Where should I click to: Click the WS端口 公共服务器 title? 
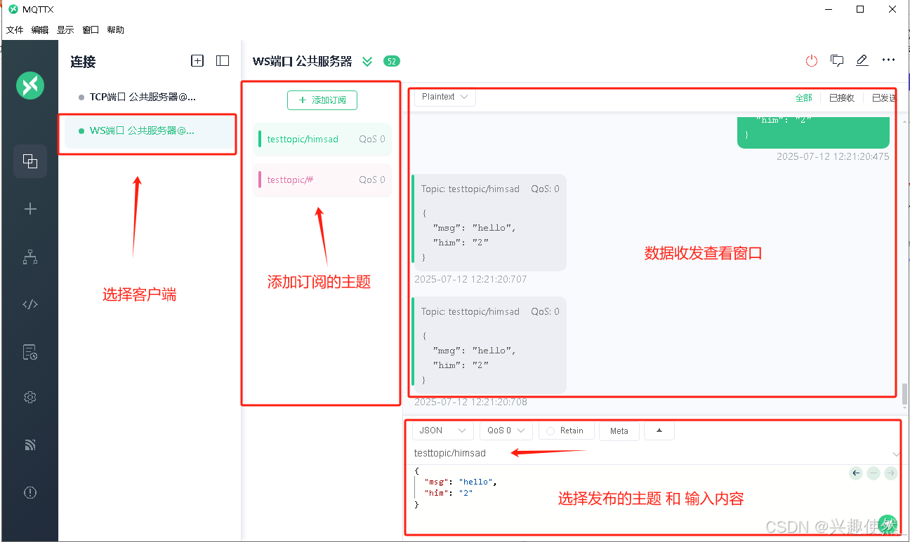coord(303,61)
